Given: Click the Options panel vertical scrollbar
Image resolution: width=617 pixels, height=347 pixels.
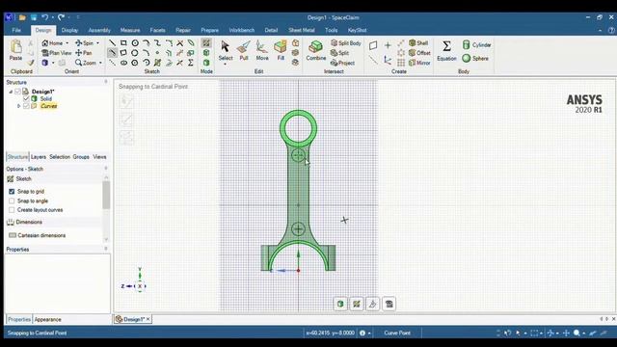Looking at the screenshot, I should (x=106, y=196).
